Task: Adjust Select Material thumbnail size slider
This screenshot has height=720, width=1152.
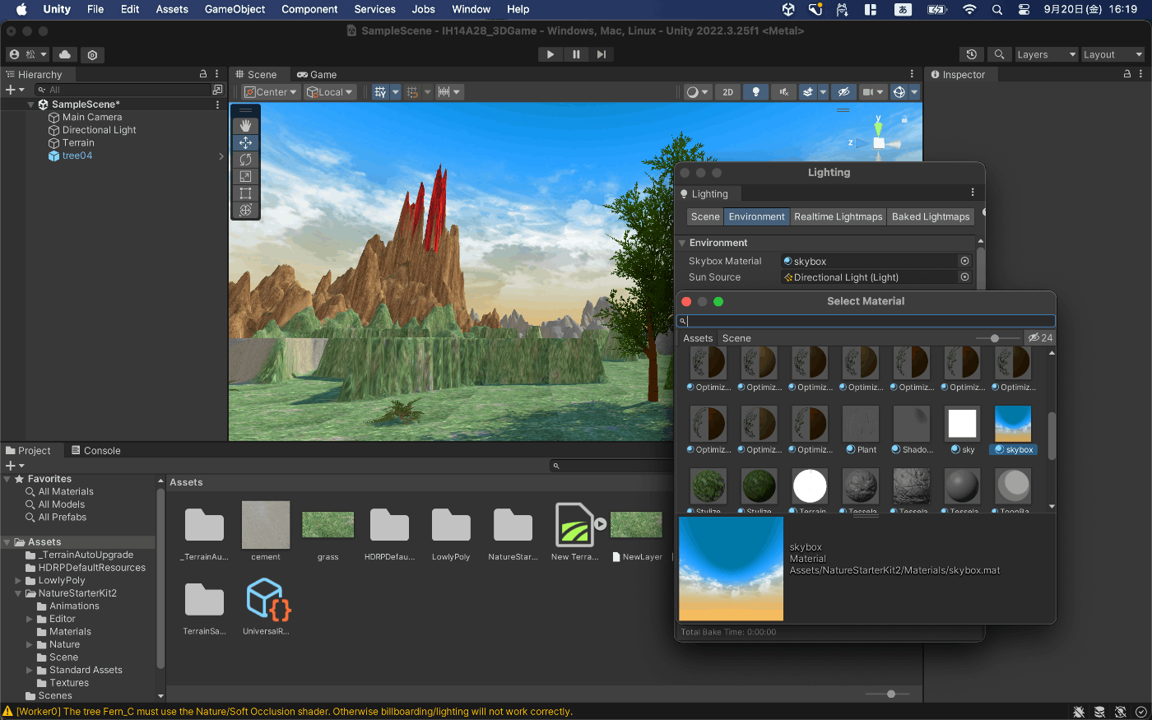Action: (995, 338)
